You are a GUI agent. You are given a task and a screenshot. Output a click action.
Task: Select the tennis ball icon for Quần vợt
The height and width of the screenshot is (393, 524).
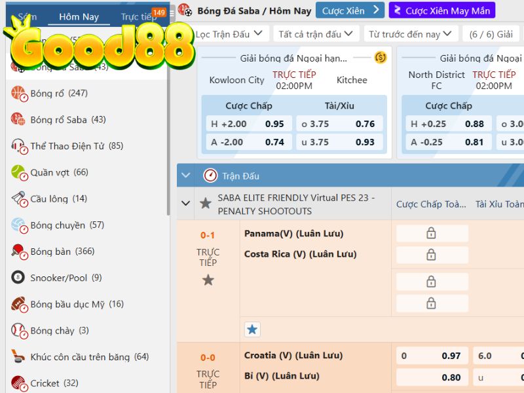point(18,172)
